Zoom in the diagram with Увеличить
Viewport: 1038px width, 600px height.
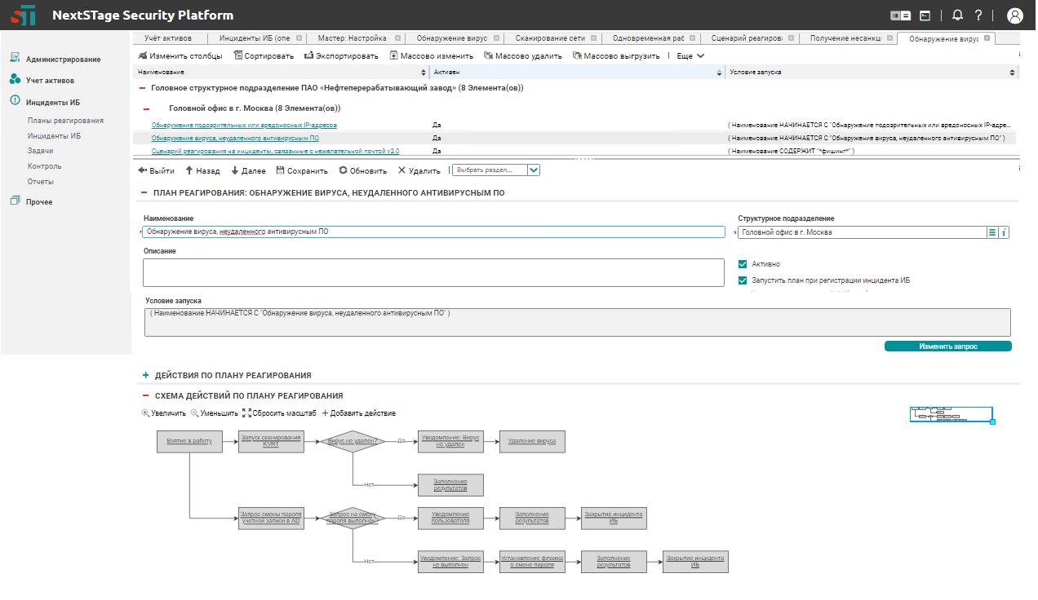[146, 413]
